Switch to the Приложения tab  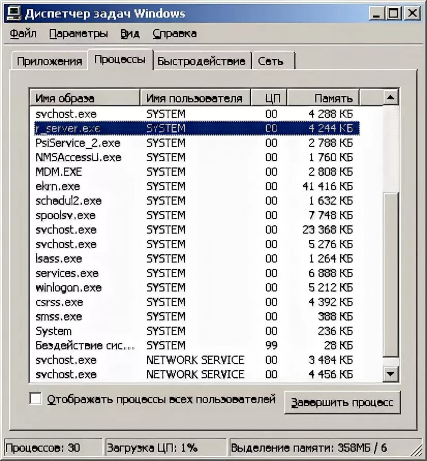coord(50,61)
